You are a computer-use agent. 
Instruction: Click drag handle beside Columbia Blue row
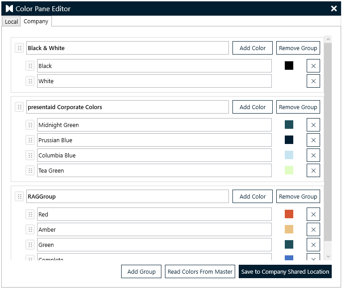tap(30, 155)
